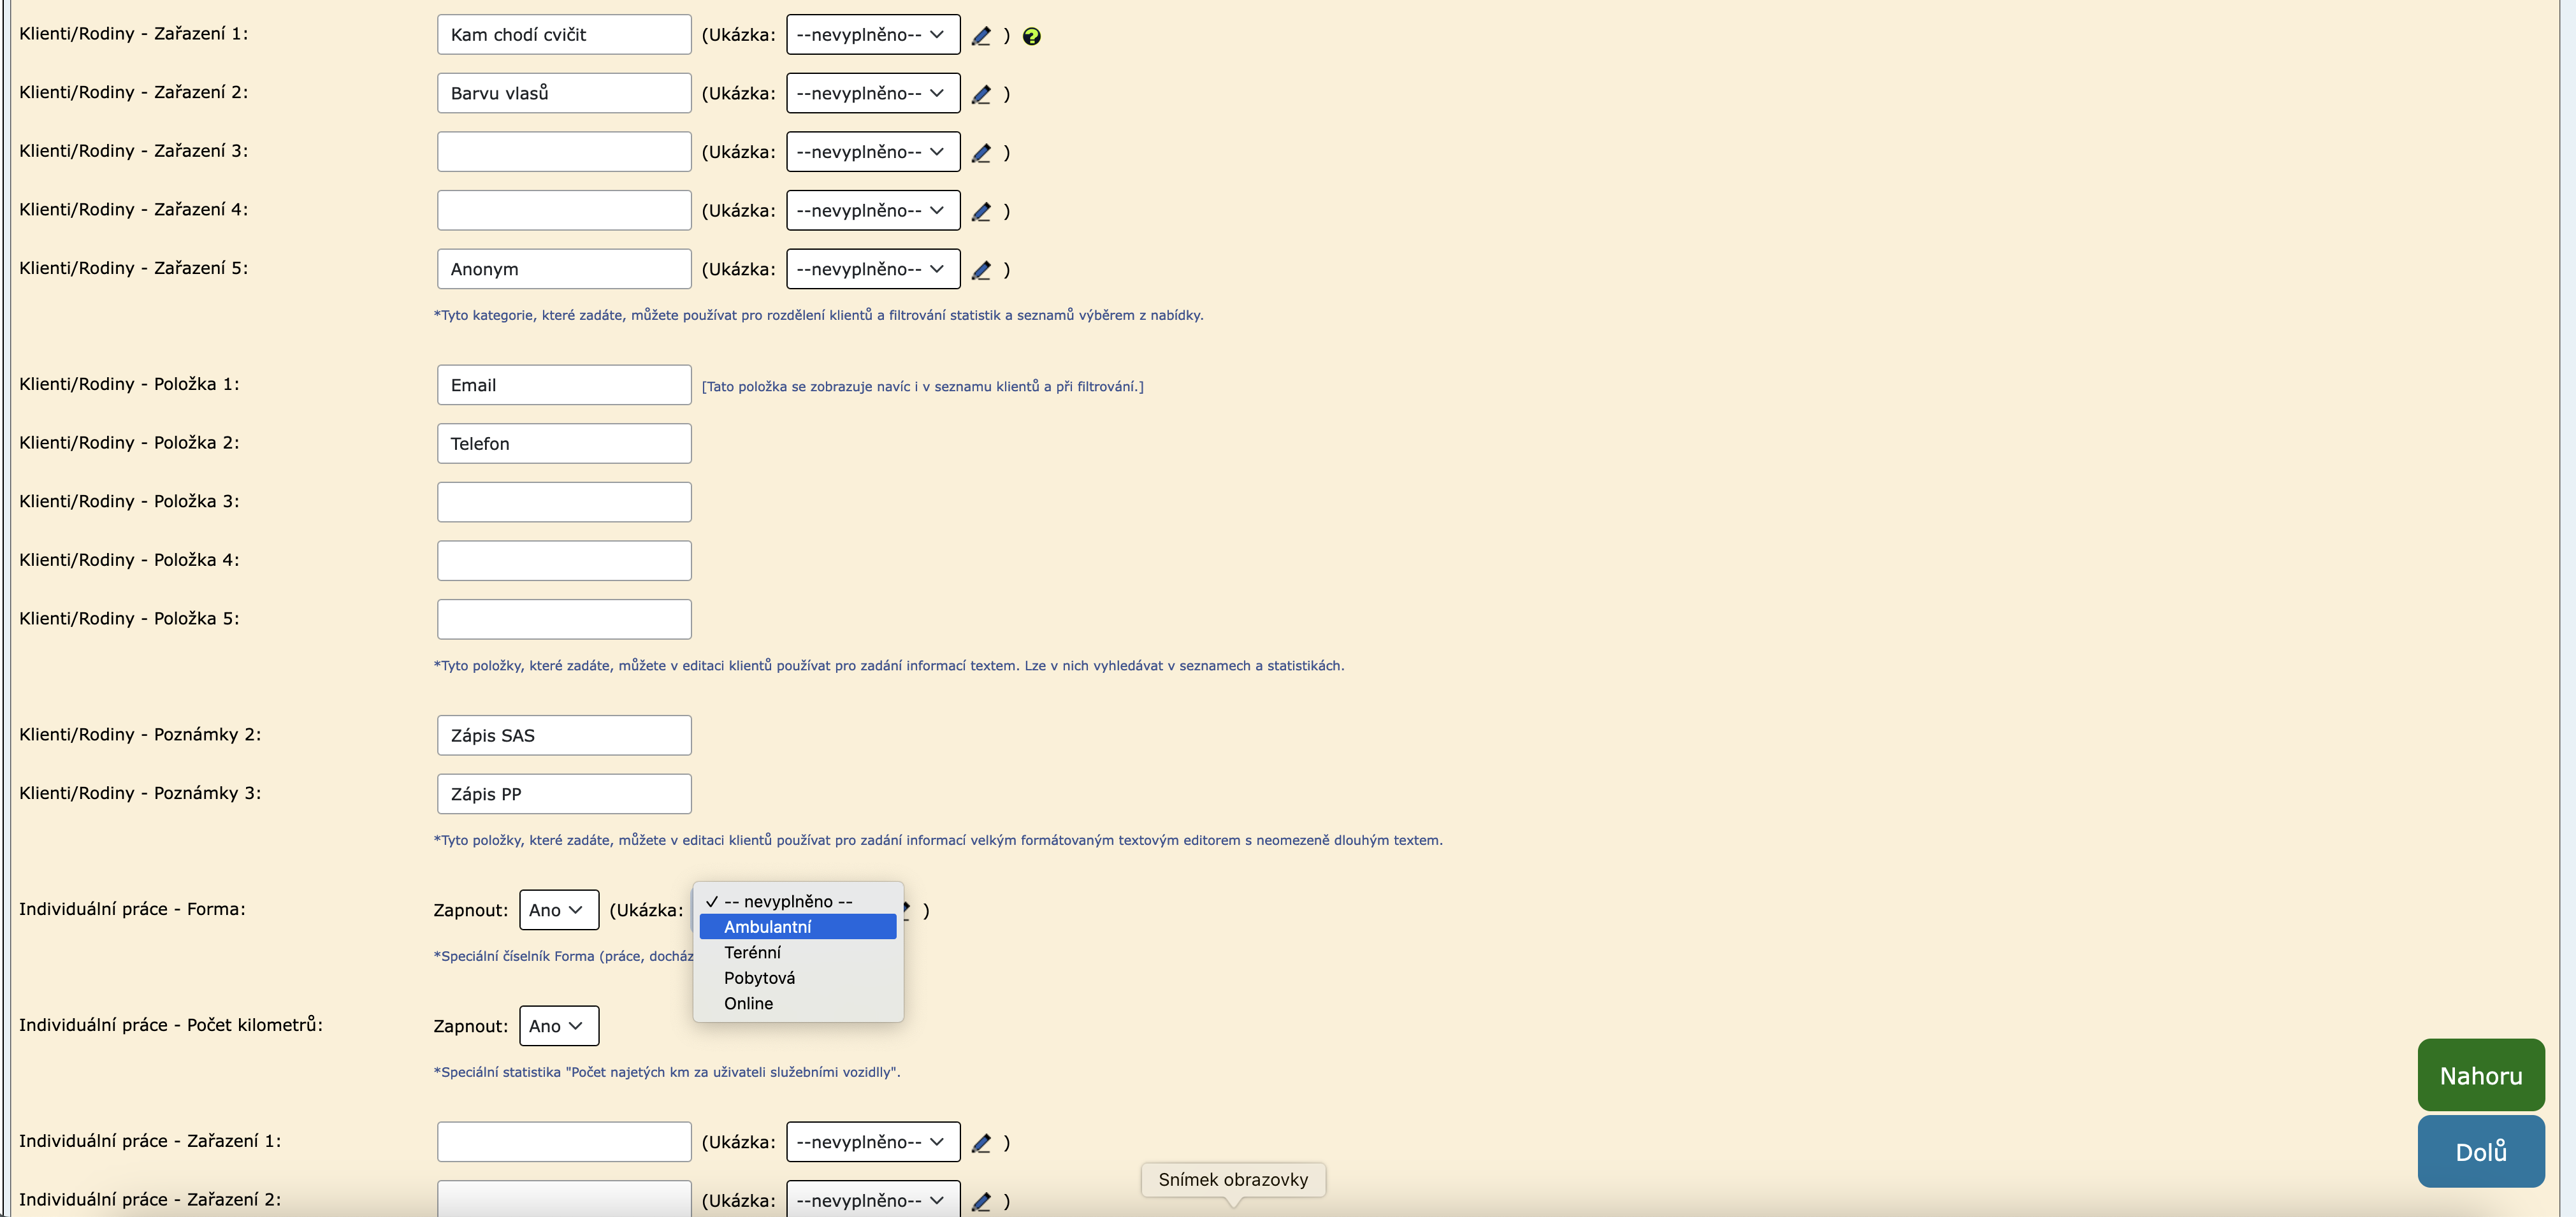Open the Zapnout dropdown for Individuální práce Forma
The image size is (2576, 1217).
coord(558,910)
